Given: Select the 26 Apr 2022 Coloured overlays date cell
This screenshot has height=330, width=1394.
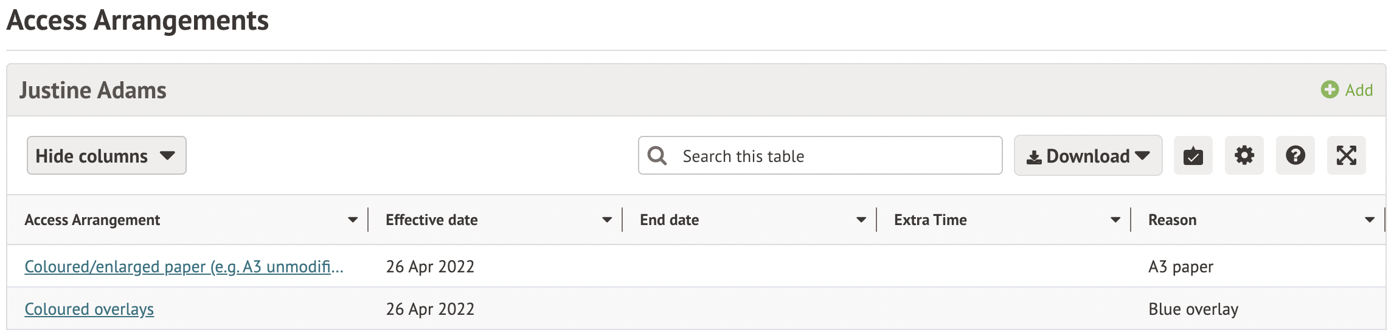Looking at the screenshot, I should click(430, 309).
